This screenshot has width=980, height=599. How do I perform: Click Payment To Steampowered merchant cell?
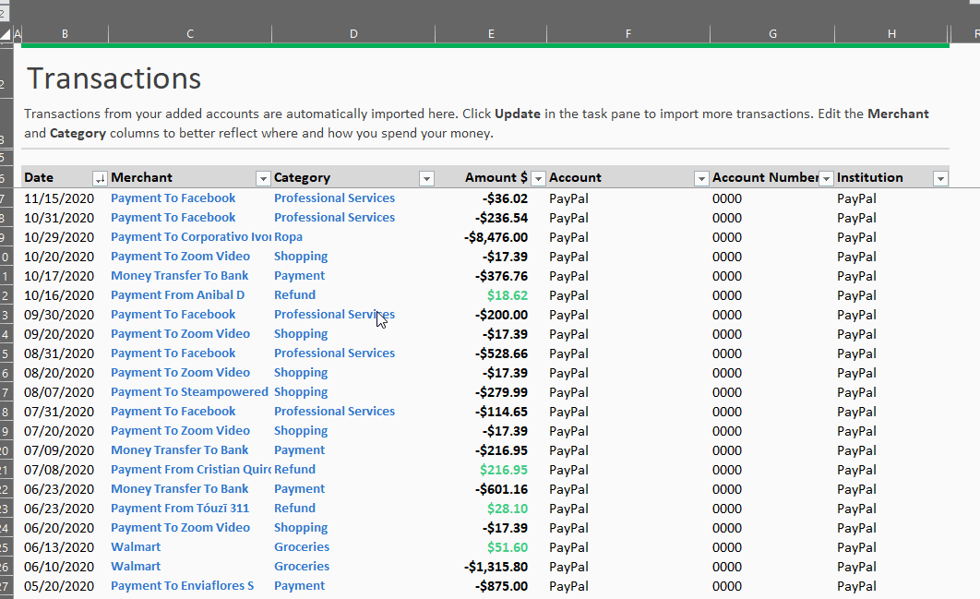(189, 392)
